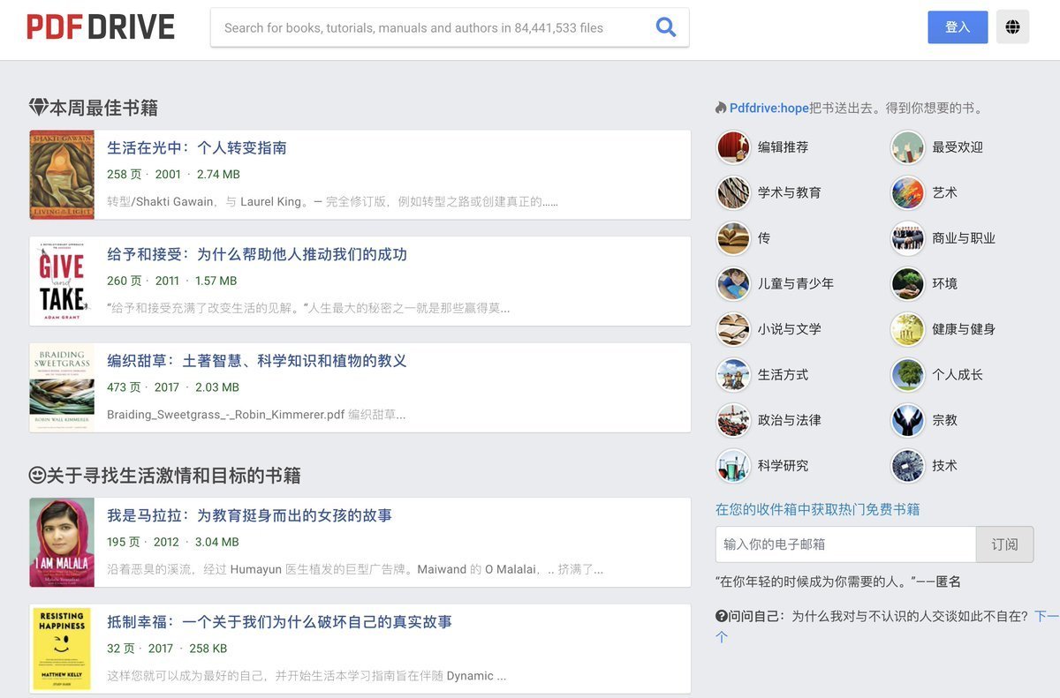1060x698 pixels.
Task: Open the language selector globe icon
Action: coord(1012,26)
